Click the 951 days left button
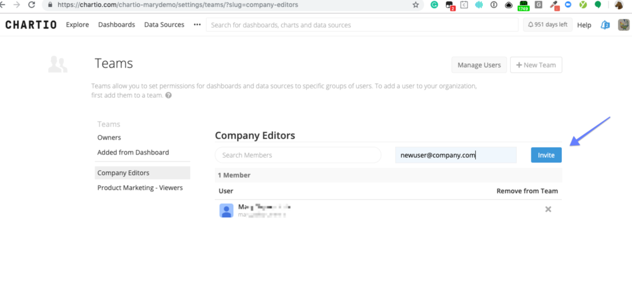The image size is (632, 296). click(x=547, y=25)
